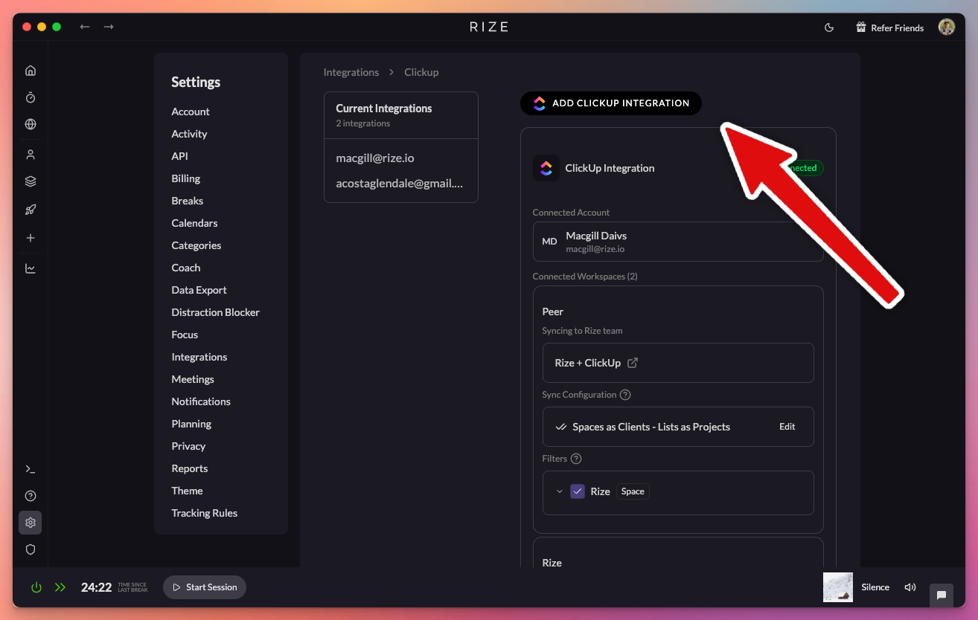Click the gift Refer Friends button
The width and height of the screenshot is (978, 620).
coord(890,28)
